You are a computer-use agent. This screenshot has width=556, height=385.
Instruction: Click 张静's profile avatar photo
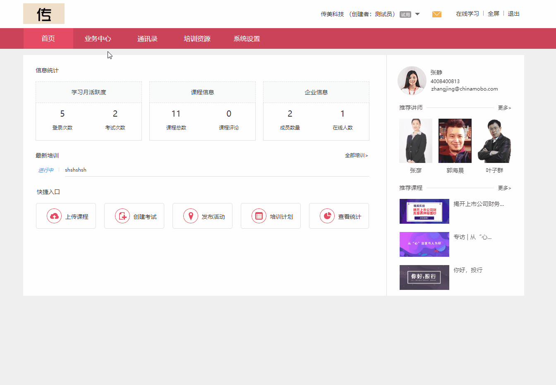coord(412,81)
